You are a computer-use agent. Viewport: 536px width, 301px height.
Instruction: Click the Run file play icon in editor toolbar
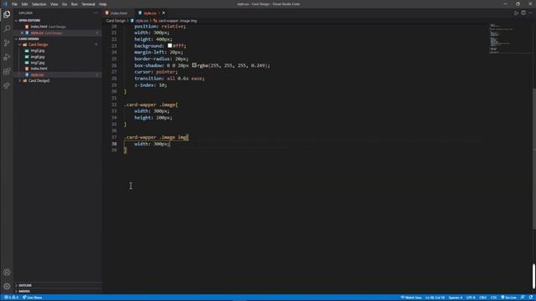click(x=516, y=13)
